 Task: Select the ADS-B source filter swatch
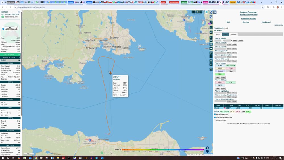(220, 65)
